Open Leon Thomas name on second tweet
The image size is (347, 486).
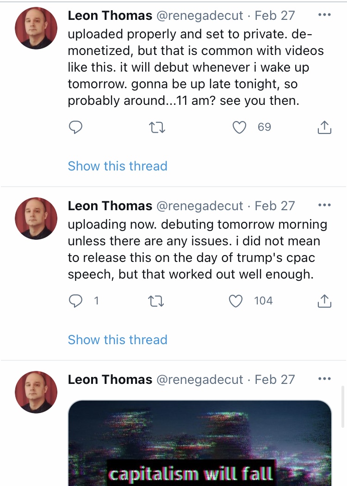point(110,206)
